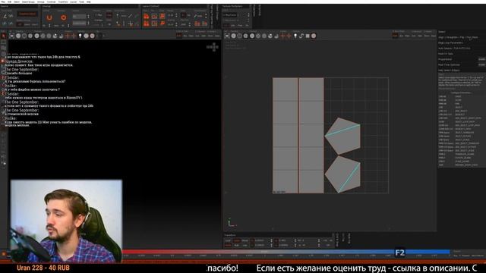Click the blue end of the stretch color bar
This screenshot has height=273, width=486.
(447, 252)
